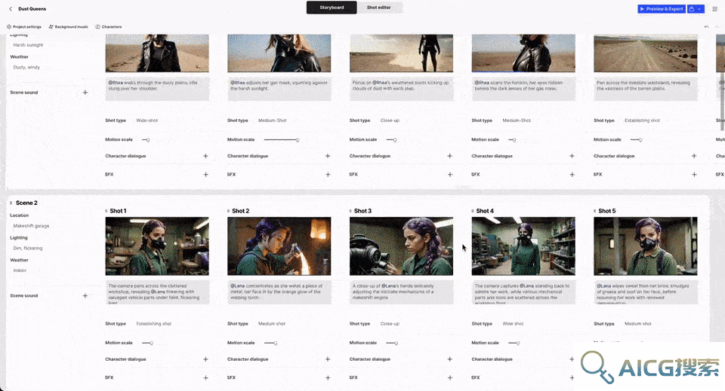Select Scene 2 Shot 2 welding thumbnail

coord(279,246)
